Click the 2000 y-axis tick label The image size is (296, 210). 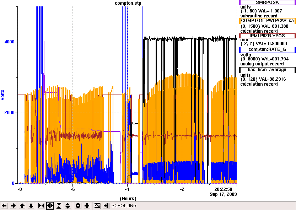(10, 113)
